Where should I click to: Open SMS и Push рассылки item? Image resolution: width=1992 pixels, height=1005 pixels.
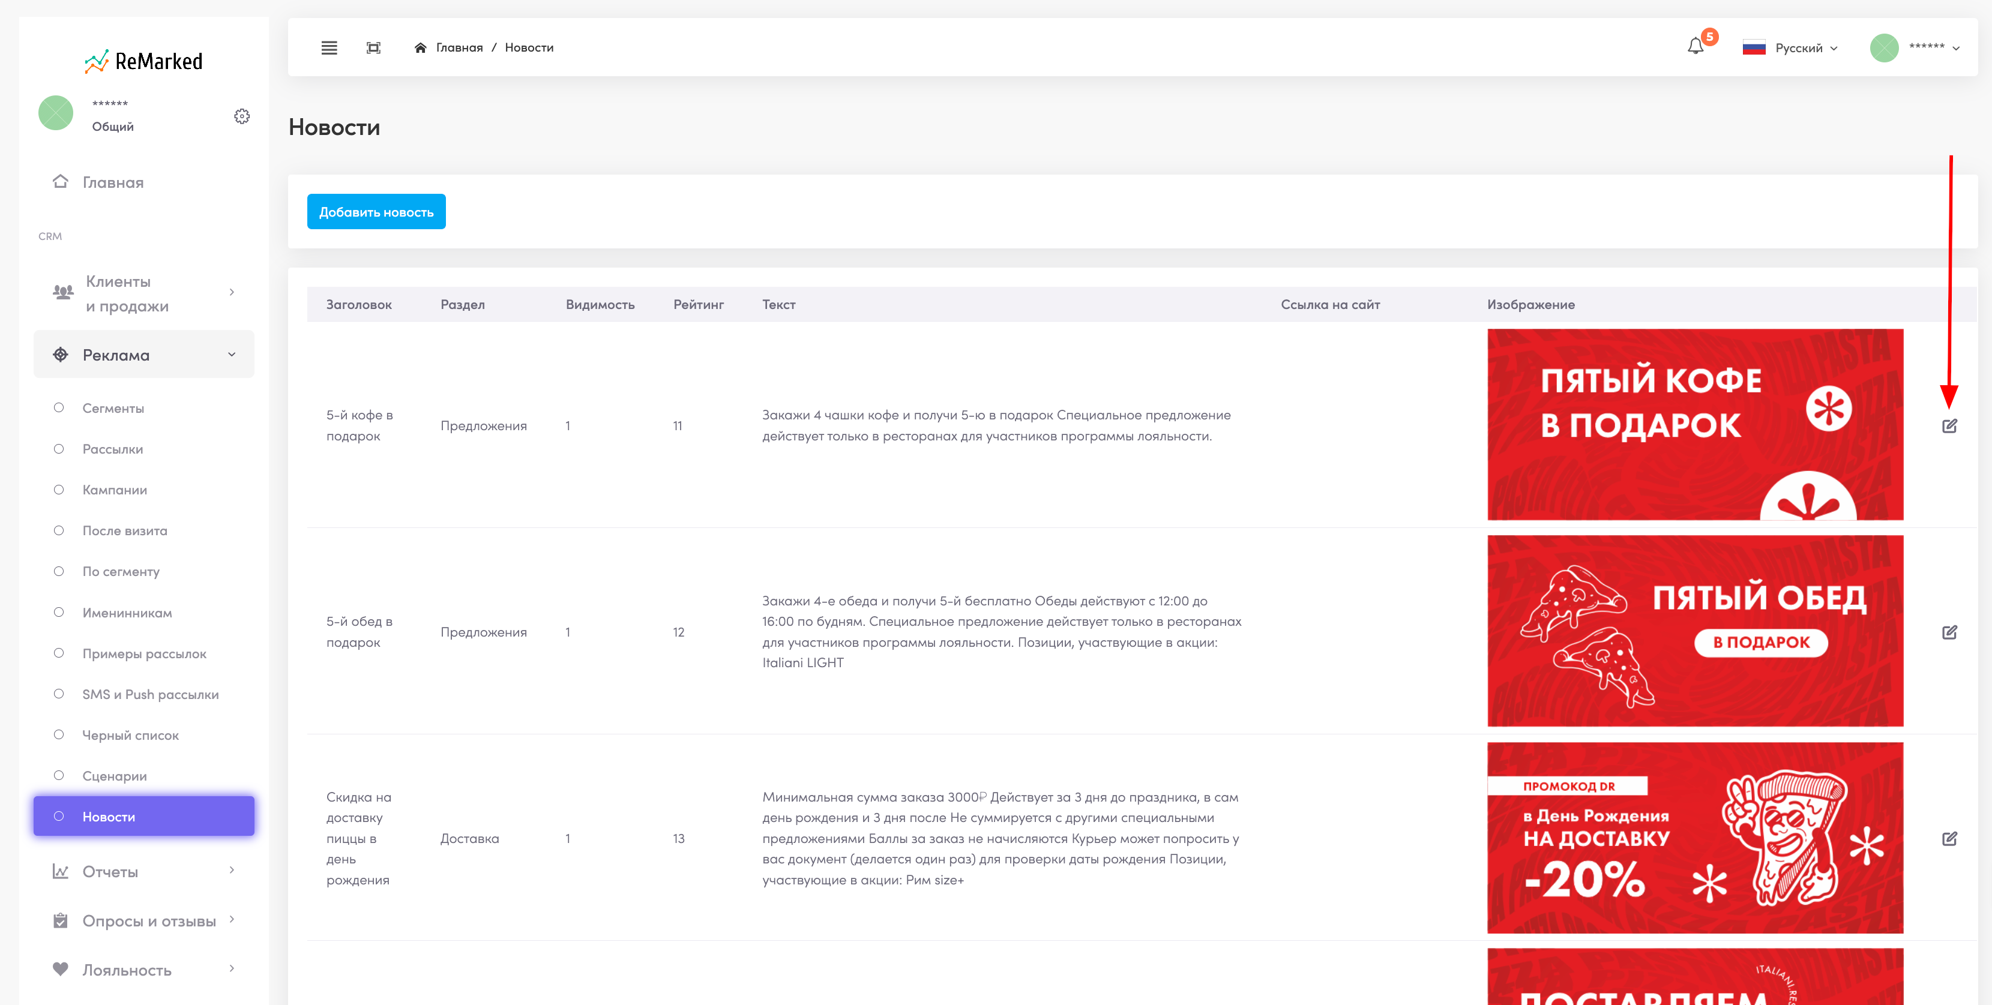coord(150,694)
